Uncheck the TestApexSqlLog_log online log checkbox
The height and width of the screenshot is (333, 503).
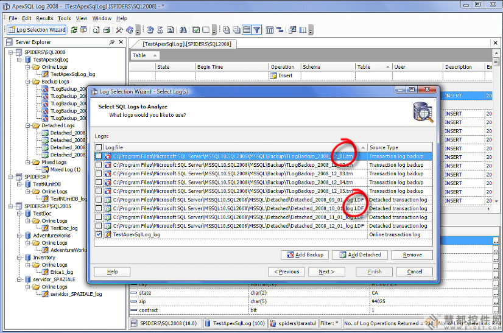click(x=99, y=234)
